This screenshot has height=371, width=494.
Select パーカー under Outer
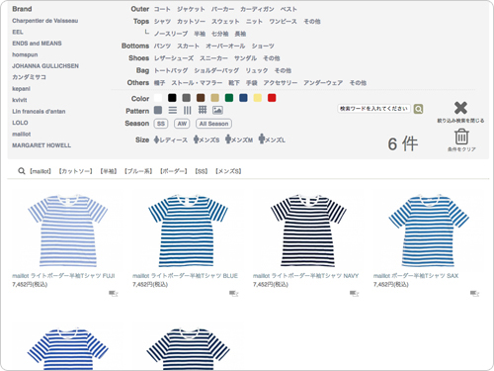pyautogui.click(x=222, y=9)
